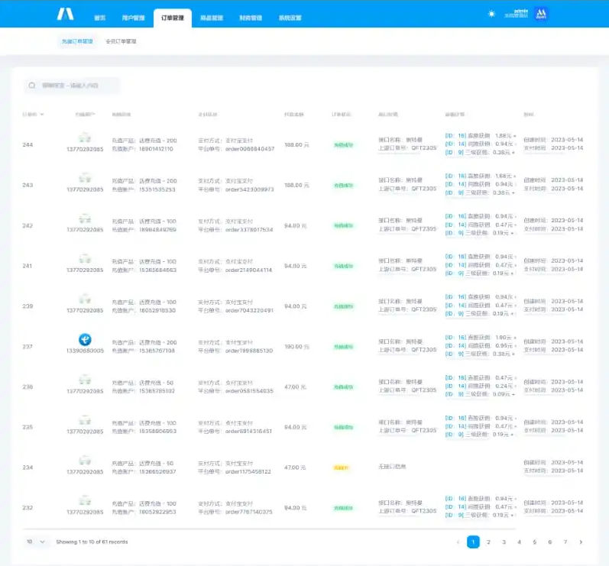Click yellow status badge on order 234
This screenshot has height=566, width=609.
tap(341, 467)
